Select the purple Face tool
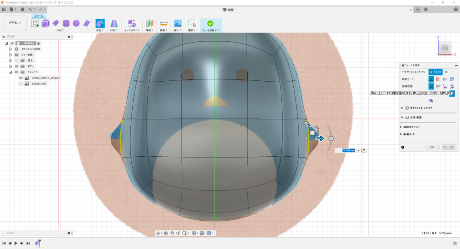This screenshot has width=460, height=249. [x=87, y=23]
